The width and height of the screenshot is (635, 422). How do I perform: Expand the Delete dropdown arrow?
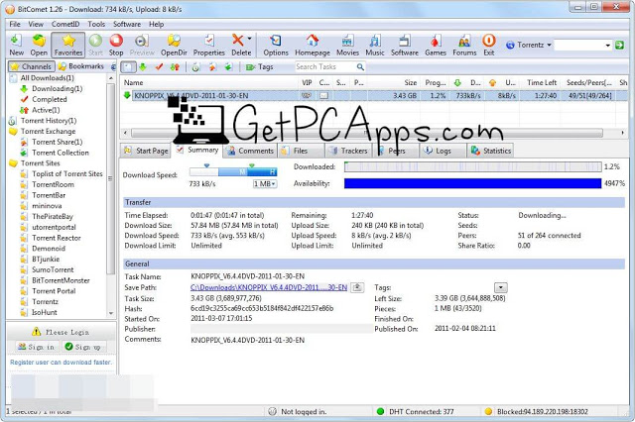[x=249, y=39]
